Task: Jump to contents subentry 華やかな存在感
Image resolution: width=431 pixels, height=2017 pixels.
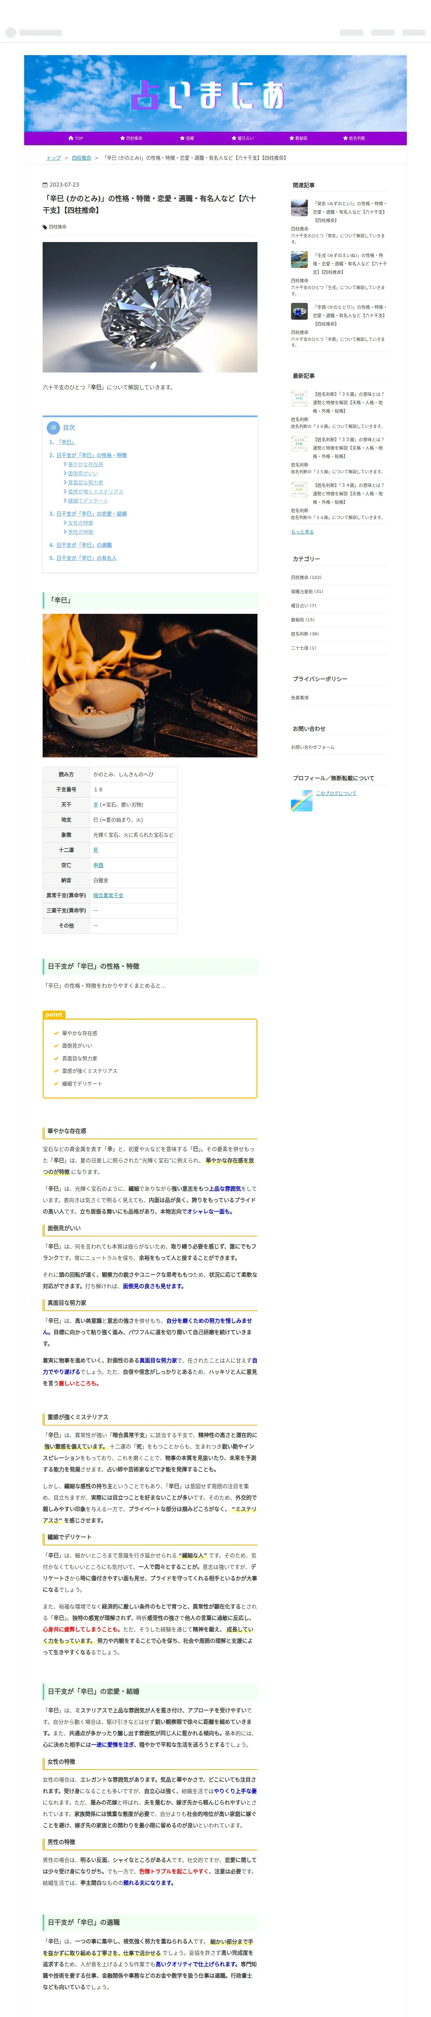Action: 85,464
